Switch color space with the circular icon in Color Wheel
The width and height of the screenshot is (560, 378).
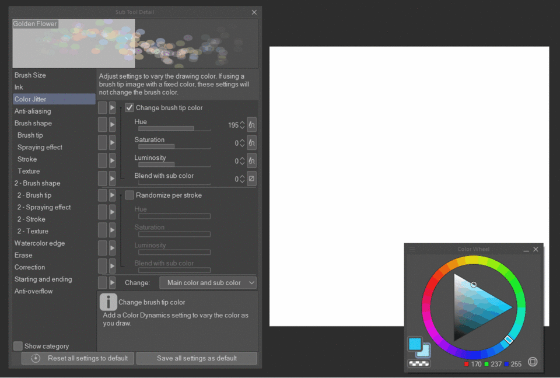click(x=533, y=362)
